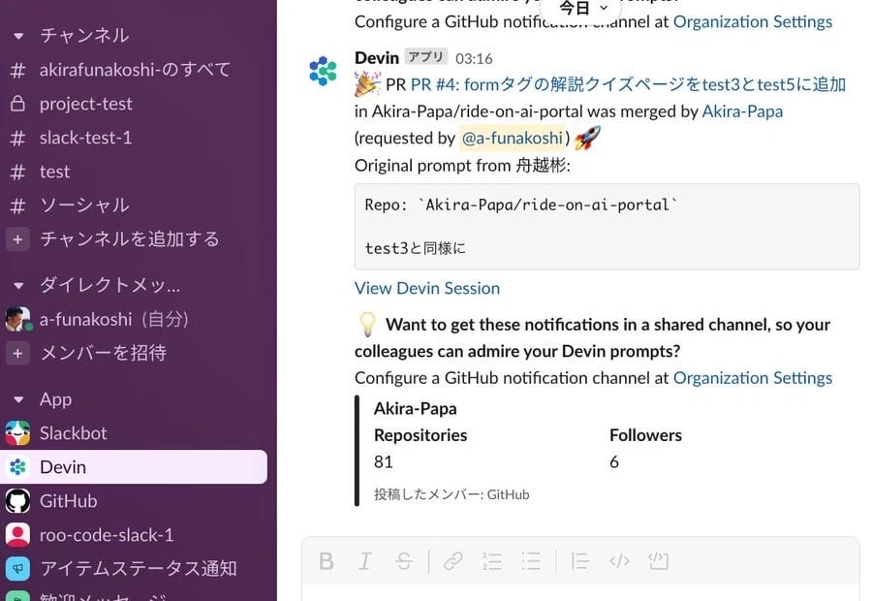The height and width of the screenshot is (601, 872).
Task: Click the project-test lock icon
Action: pyautogui.click(x=17, y=104)
